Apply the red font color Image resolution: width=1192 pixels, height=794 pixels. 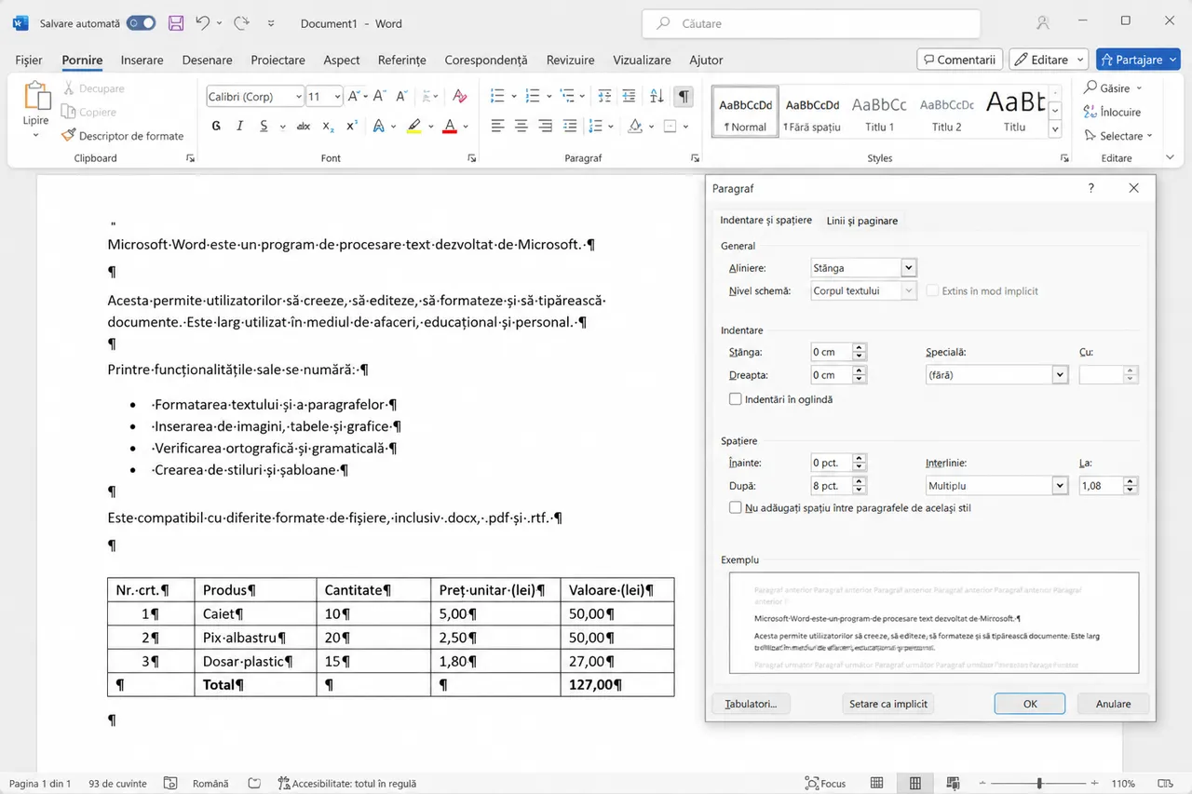[x=450, y=127]
